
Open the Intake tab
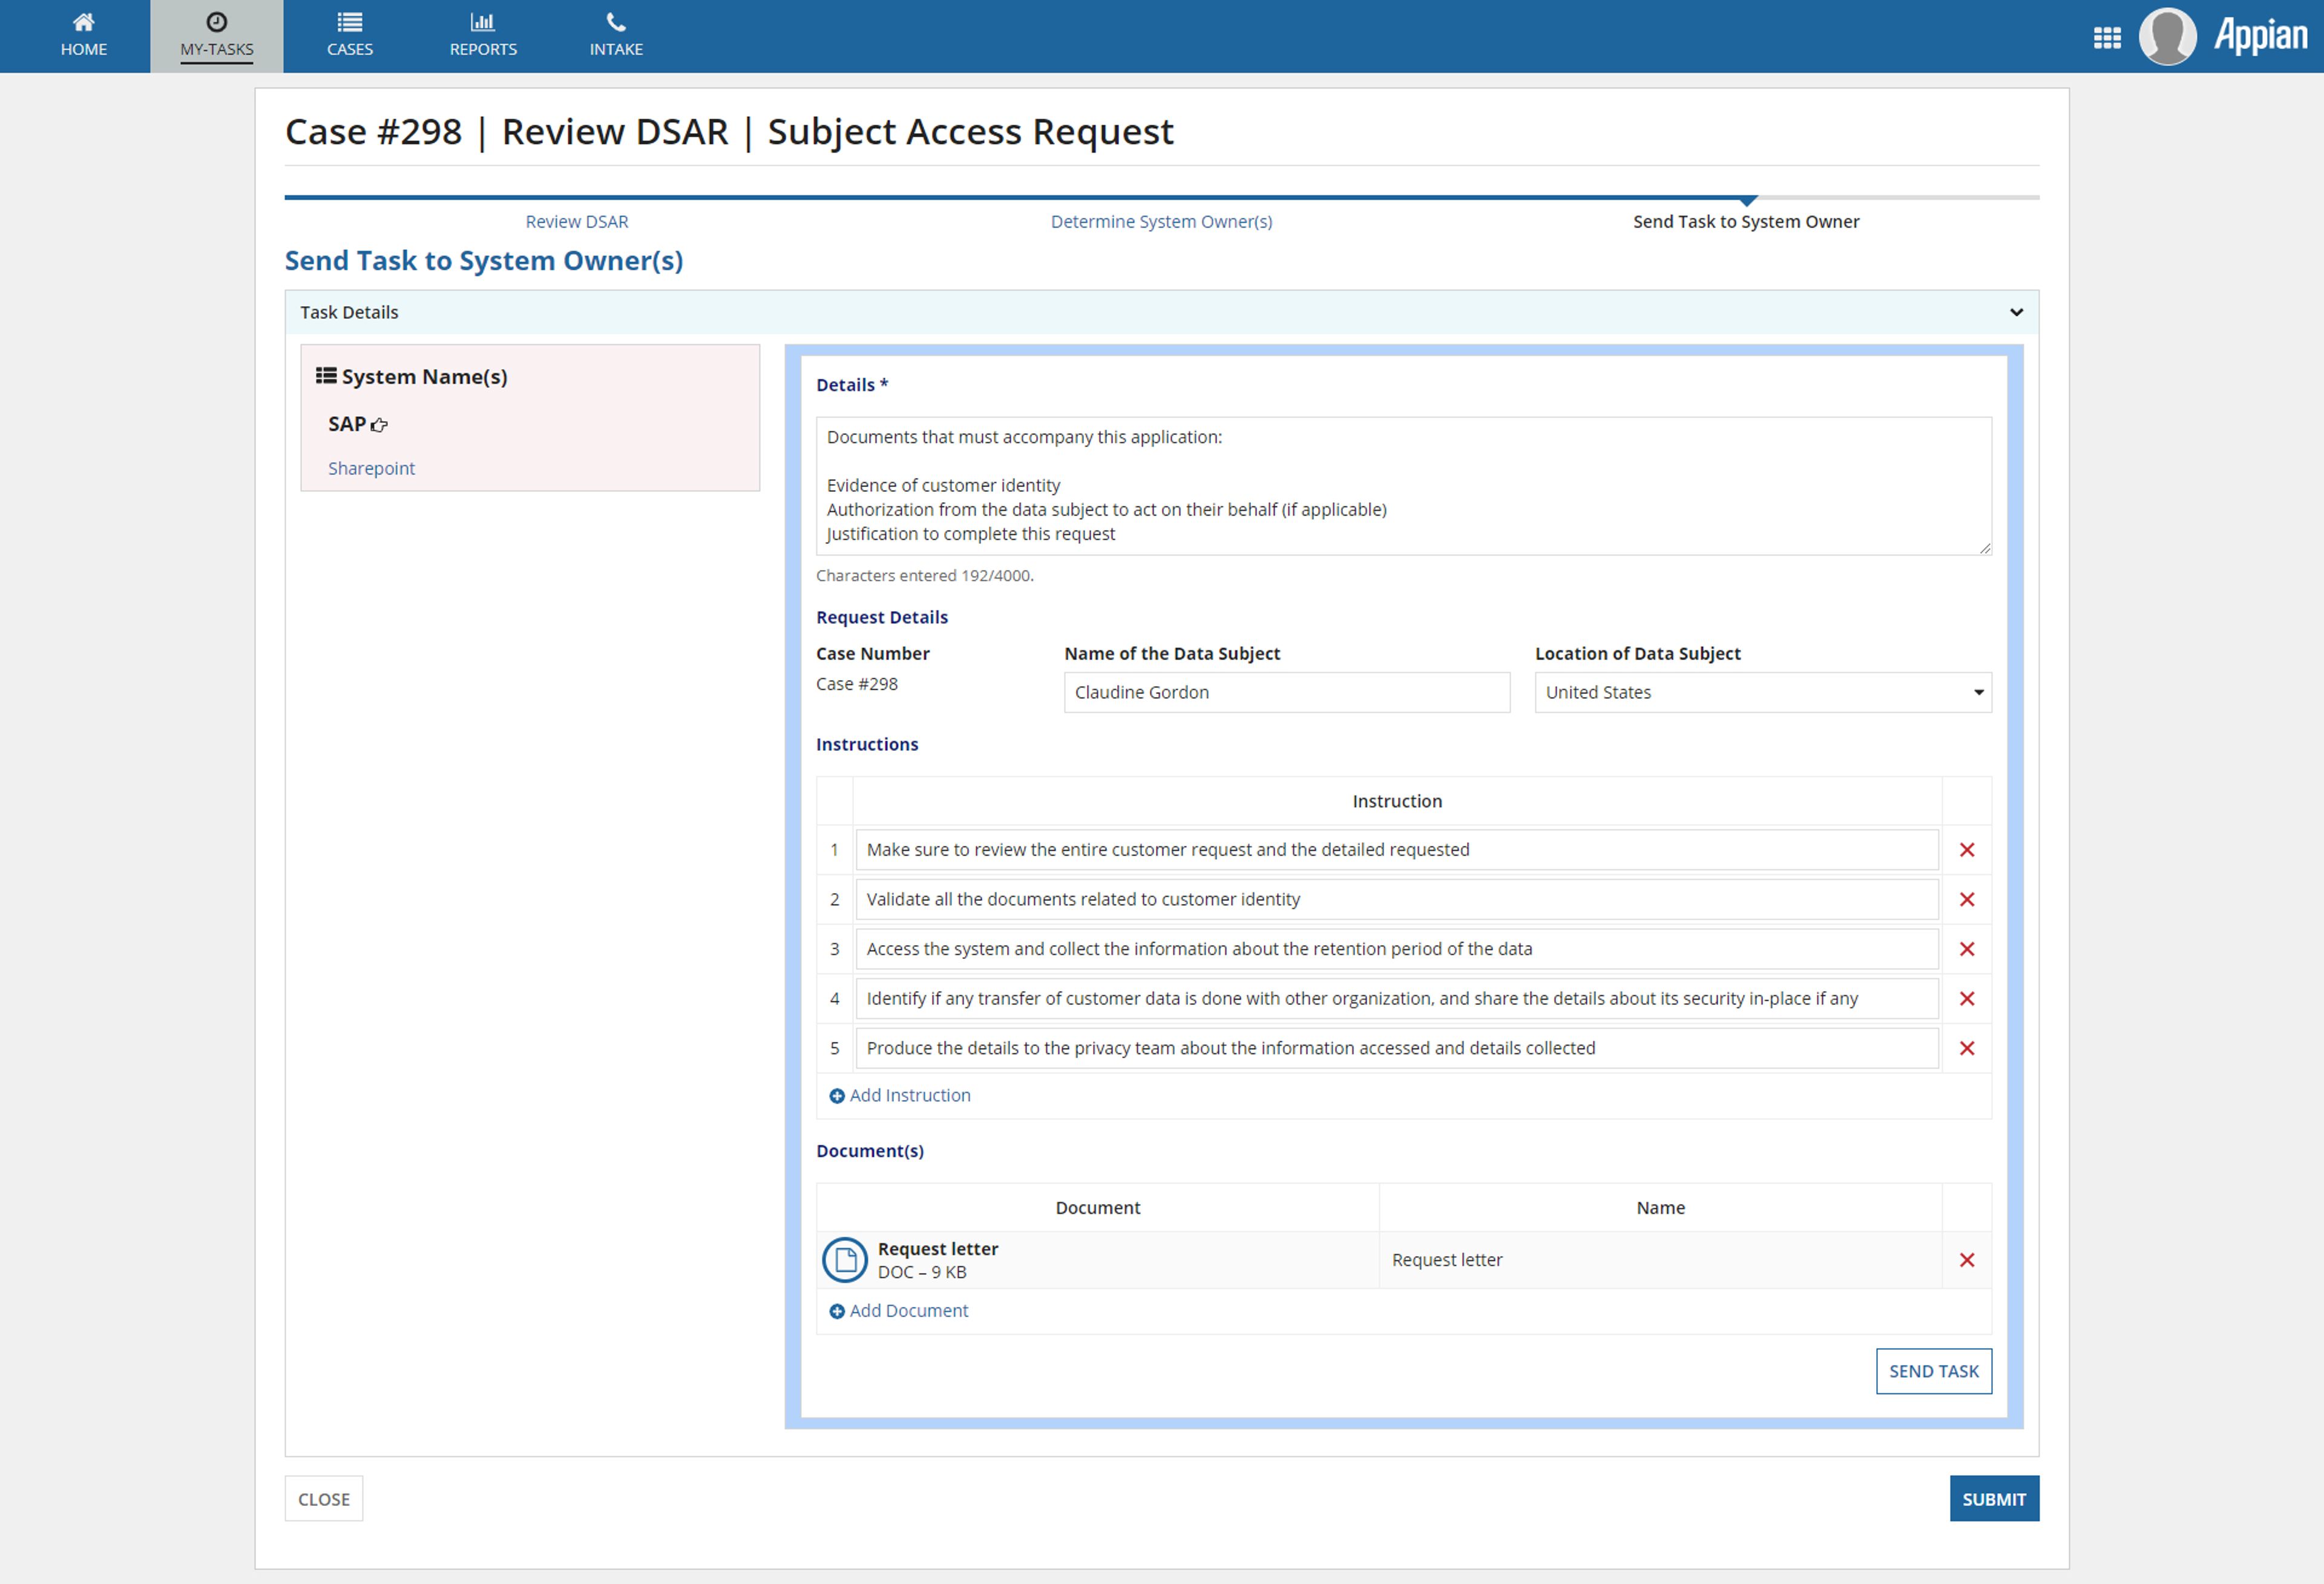[x=616, y=36]
